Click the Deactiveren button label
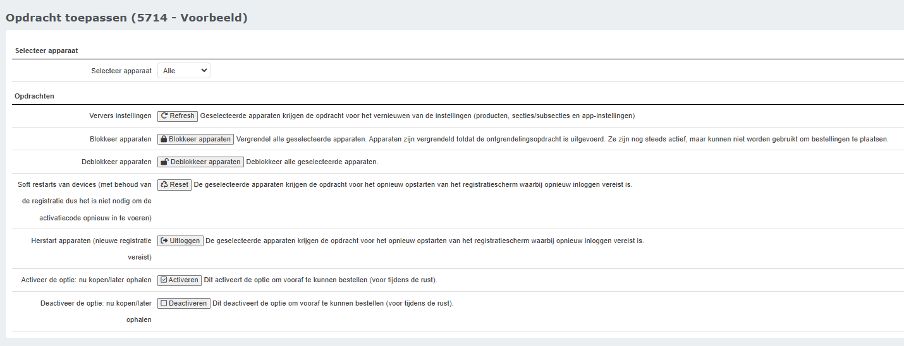 point(188,303)
